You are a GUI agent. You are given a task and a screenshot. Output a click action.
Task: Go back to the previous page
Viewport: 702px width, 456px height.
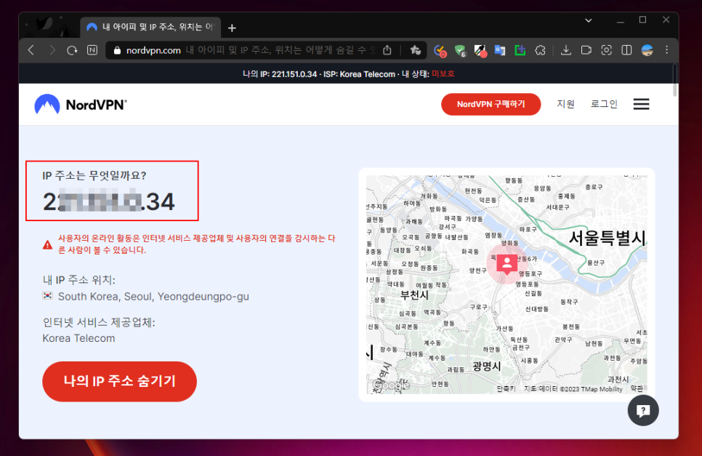click(31, 50)
